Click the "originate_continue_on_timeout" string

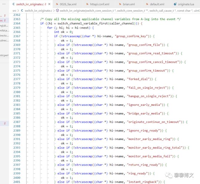click(x=154, y=122)
